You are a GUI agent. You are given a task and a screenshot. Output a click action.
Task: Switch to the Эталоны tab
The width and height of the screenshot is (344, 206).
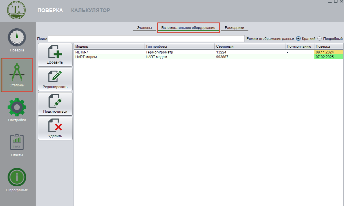pyautogui.click(x=144, y=28)
